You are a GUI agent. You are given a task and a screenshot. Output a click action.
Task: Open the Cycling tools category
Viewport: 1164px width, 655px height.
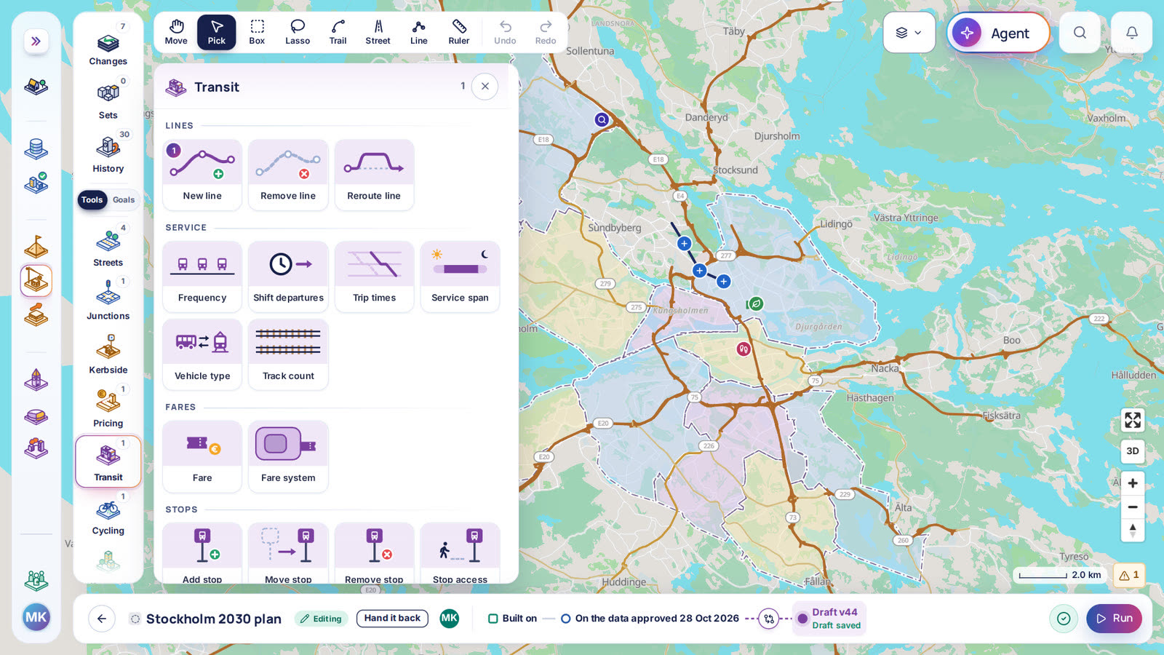coord(108,515)
